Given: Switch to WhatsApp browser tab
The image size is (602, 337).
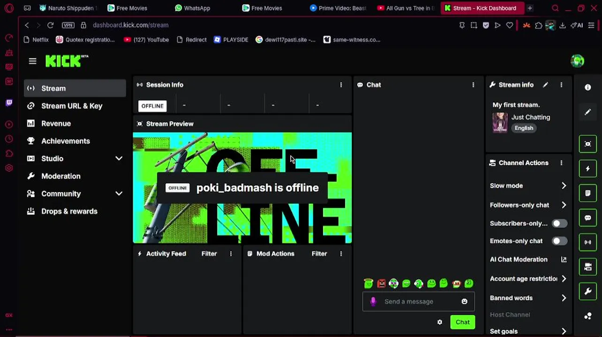Looking at the screenshot, I should (192, 8).
